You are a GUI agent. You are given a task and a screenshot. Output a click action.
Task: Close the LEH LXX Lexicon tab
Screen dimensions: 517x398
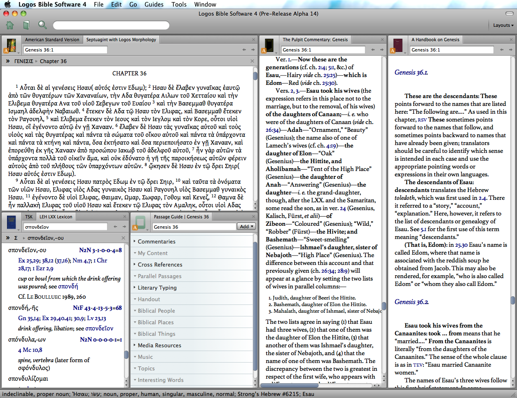point(125,216)
